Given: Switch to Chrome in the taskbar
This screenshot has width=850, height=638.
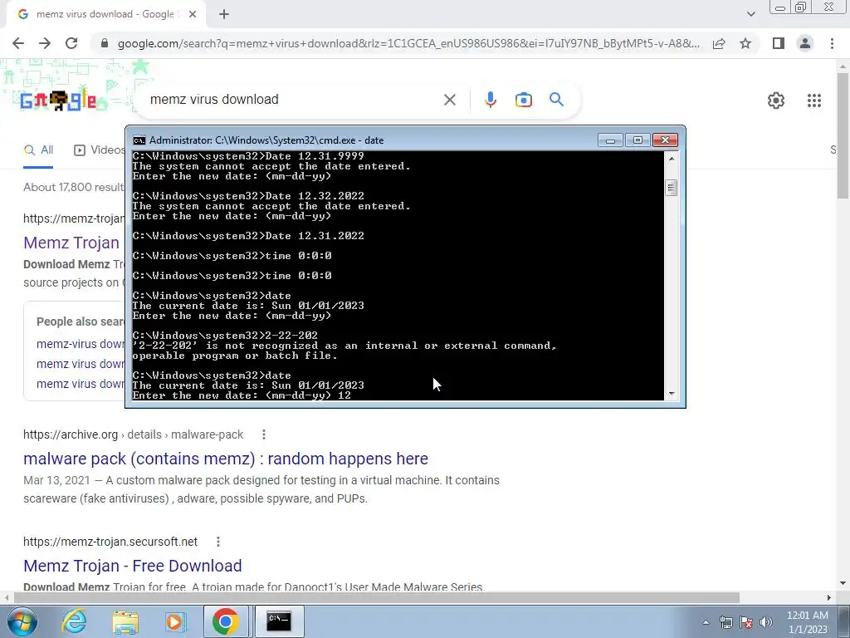Looking at the screenshot, I should [226, 621].
